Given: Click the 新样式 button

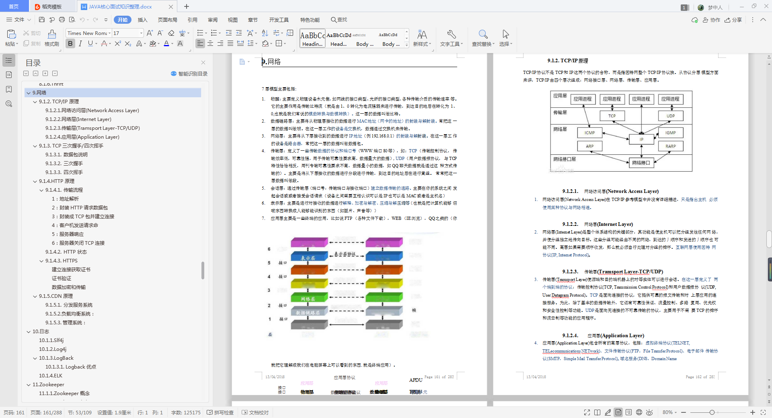Looking at the screenshot, I should [422, 38].
